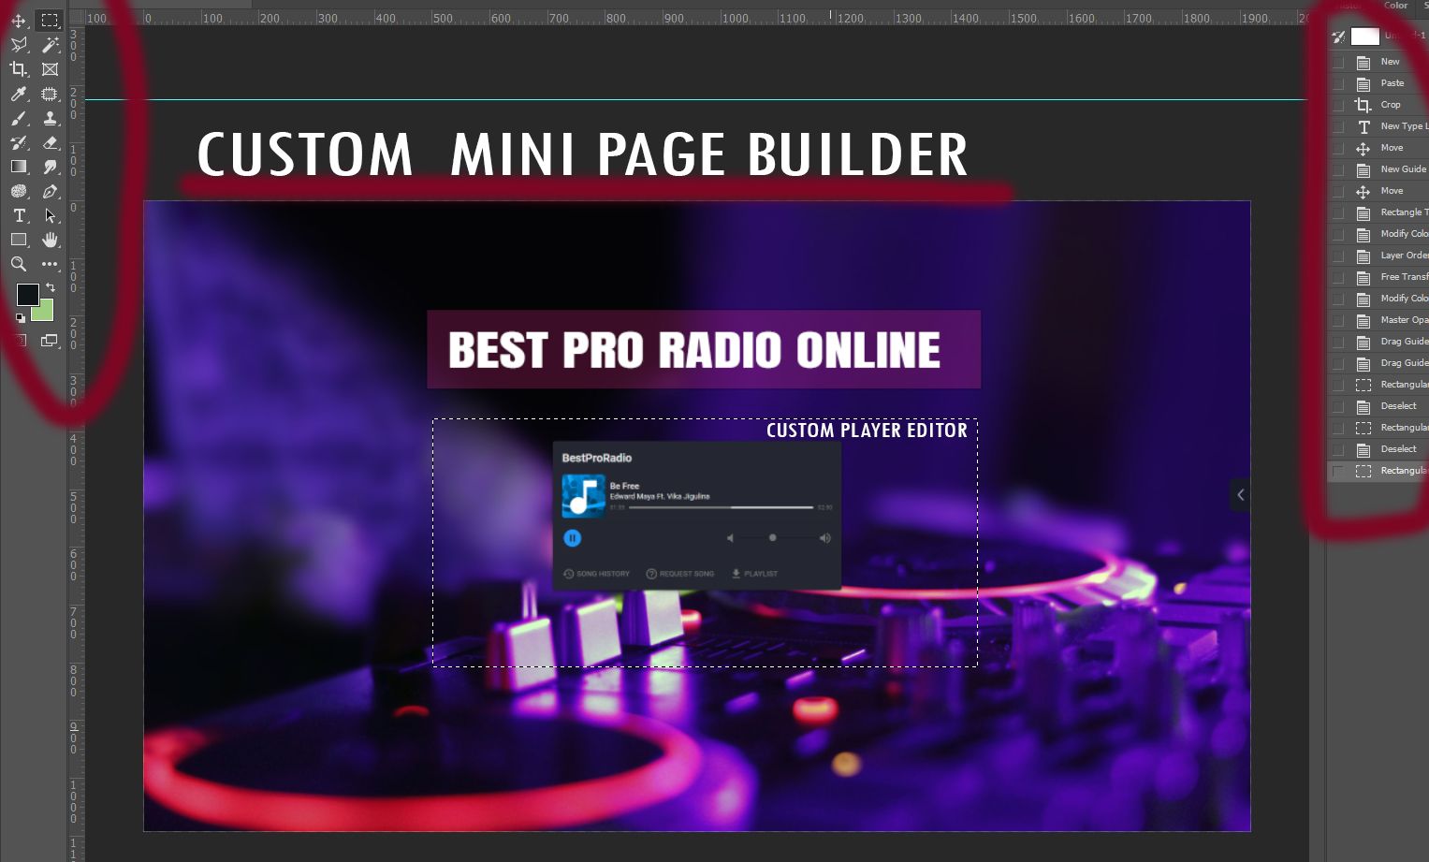Screen dimensions: 1429x862
Task: Collapse the side panel using the left-pointing chevron
Action: click(1240, 494)
